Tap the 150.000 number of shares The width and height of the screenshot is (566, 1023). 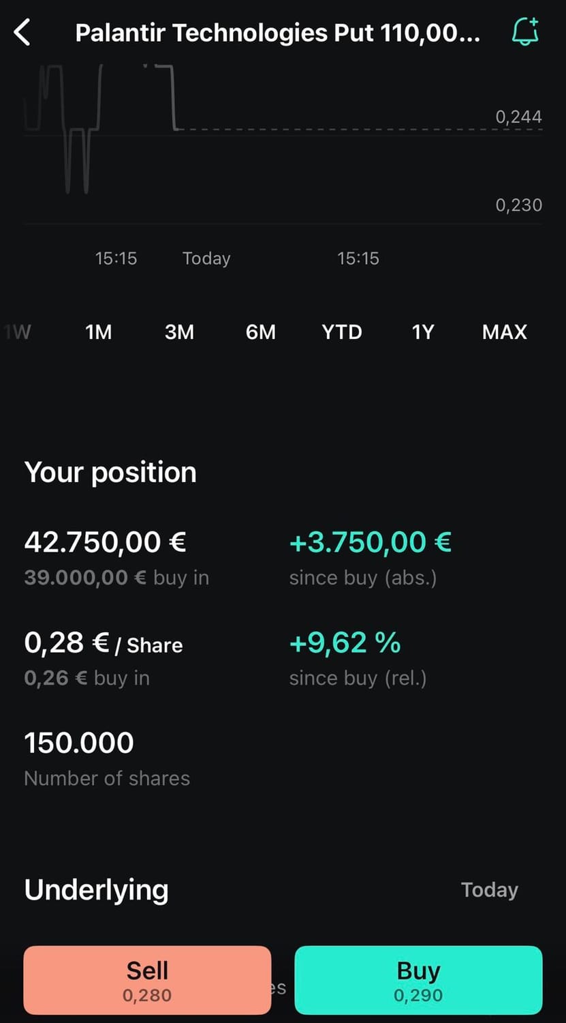point(79,743)
